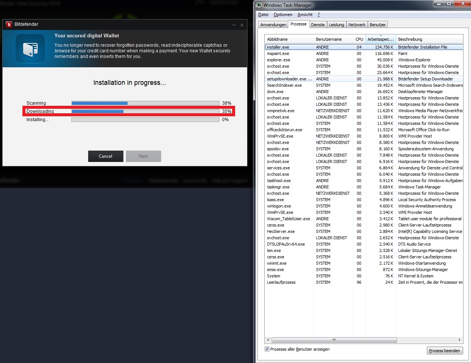Select the HeciServer.exe process

click(364, 231)
